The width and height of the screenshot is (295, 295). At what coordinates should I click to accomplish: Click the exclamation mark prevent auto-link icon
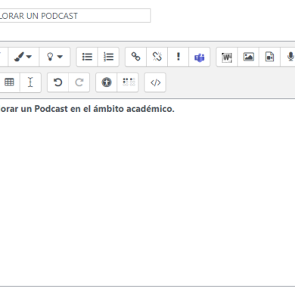pos(179,57)
